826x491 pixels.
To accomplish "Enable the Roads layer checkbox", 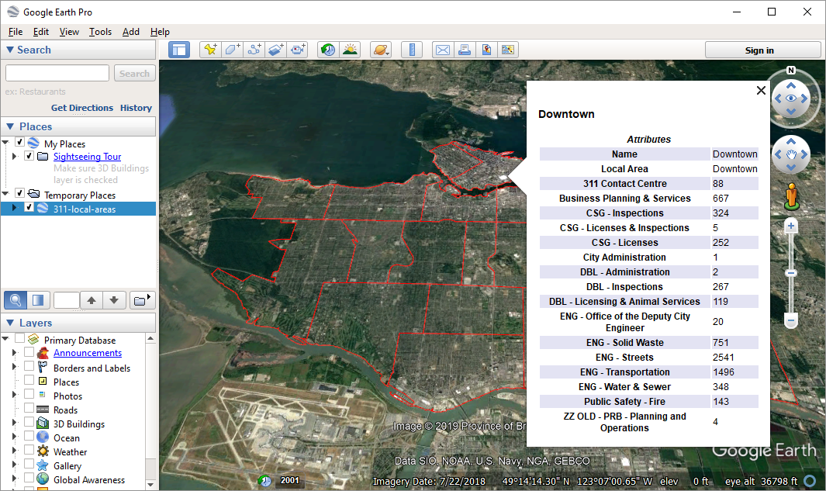I will [x=29, y=408].
